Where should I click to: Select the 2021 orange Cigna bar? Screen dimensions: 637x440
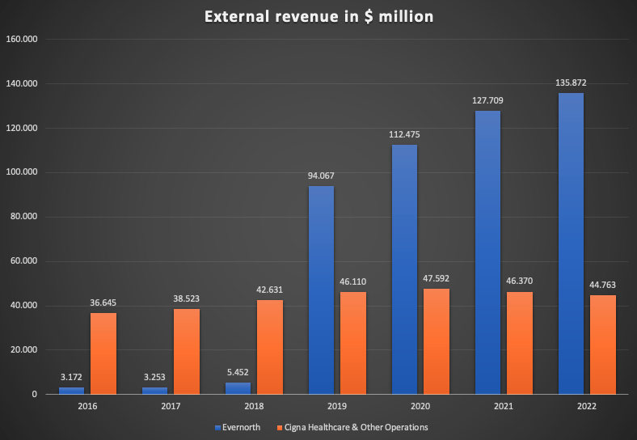click(x=520, y=343)
